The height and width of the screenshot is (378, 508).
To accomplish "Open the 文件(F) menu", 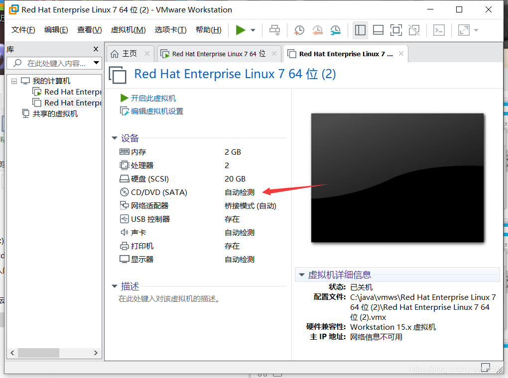I will (23, 30).
